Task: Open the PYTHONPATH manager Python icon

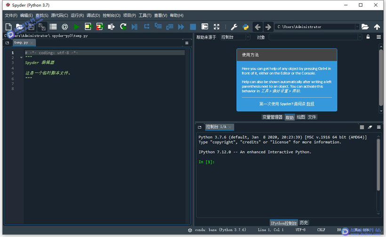Action: click(245, 26)
